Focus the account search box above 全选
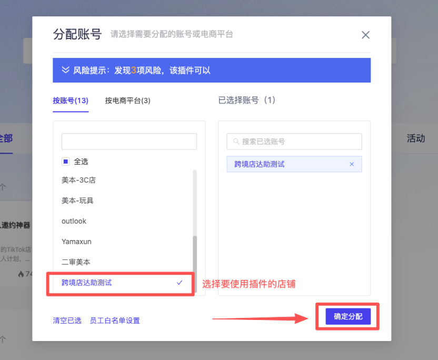This screenshot has height=360, width=438. (129, 142)
